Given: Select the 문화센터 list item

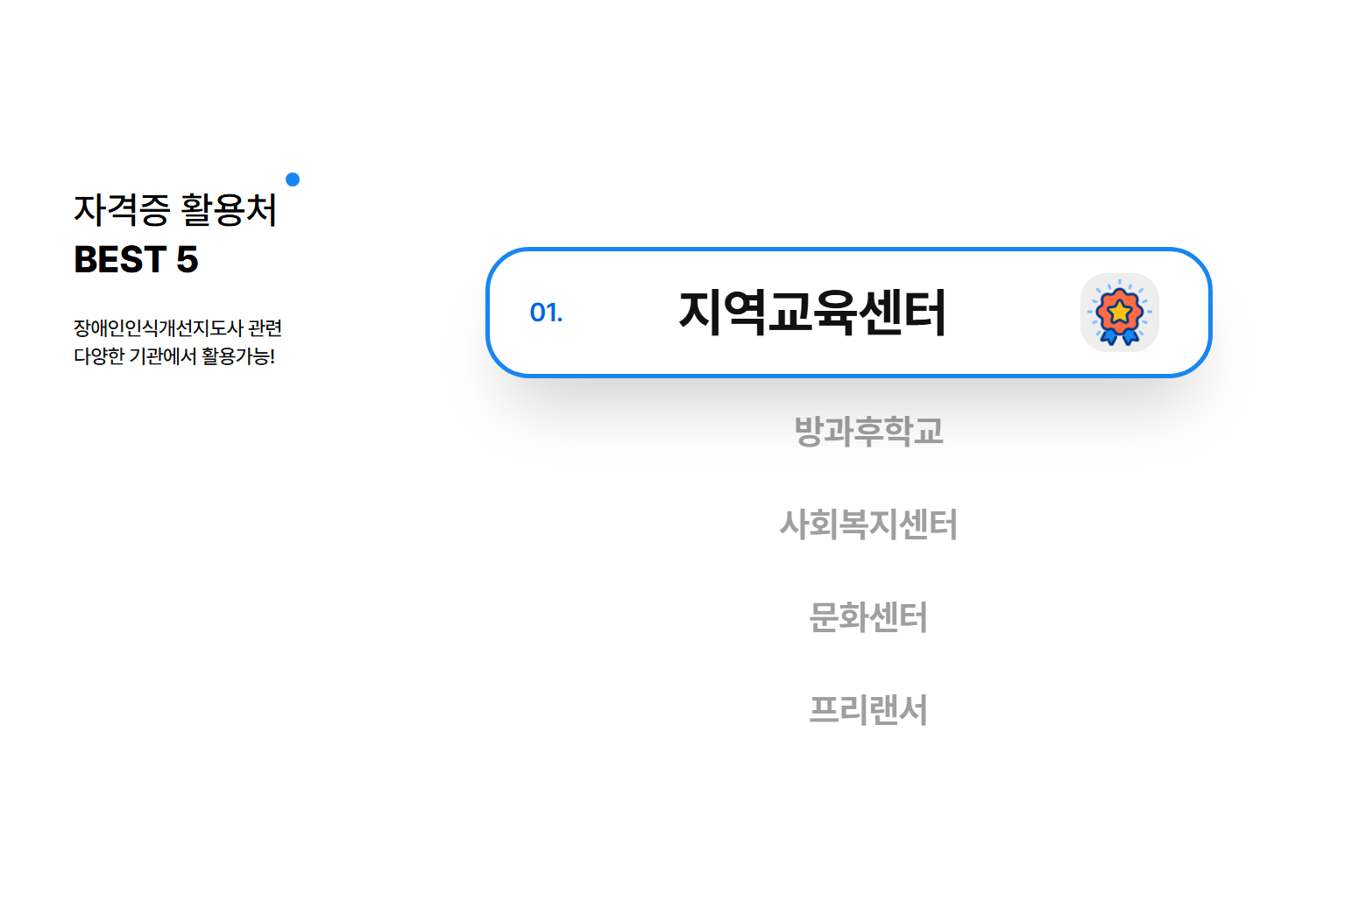Looking at the screenshot, I should click(x=868, y=616).
